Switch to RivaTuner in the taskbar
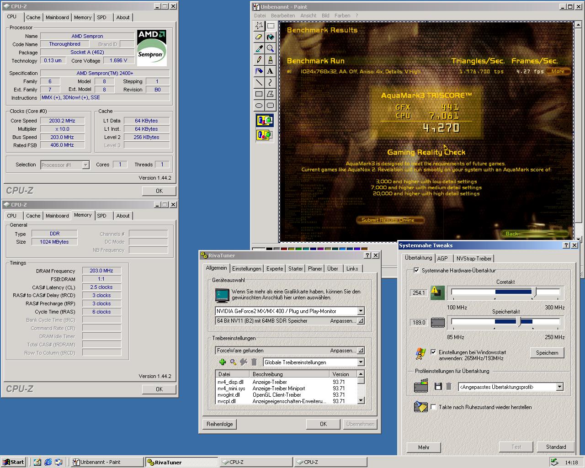 [x=181, y=462]
